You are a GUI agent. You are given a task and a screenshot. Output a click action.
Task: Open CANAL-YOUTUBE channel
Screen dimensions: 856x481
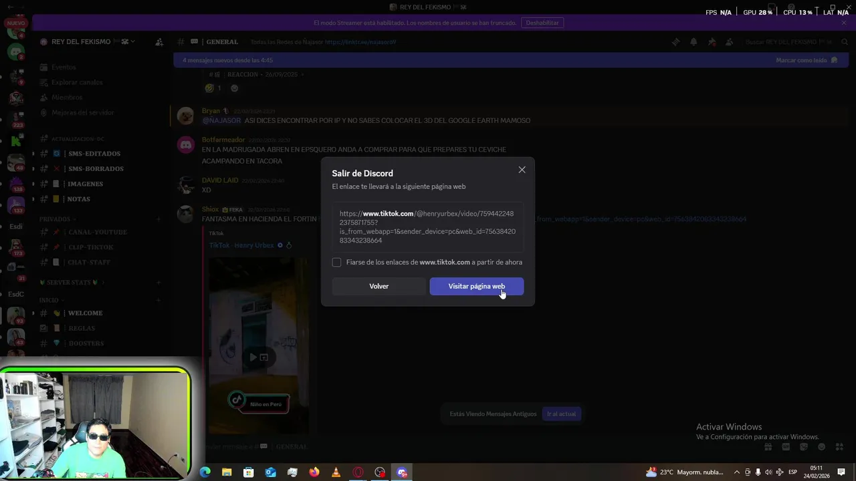[102, 232]
